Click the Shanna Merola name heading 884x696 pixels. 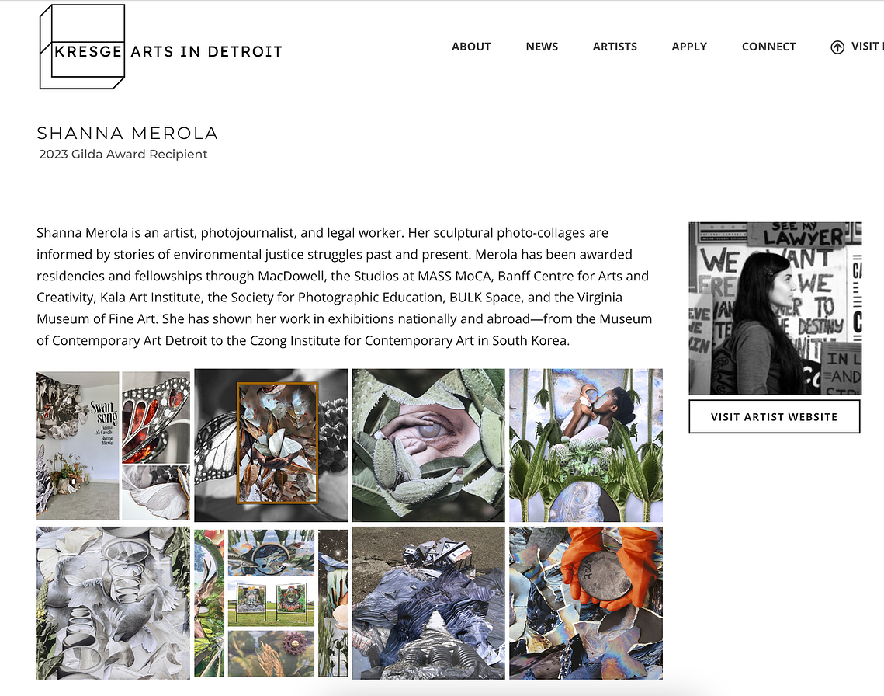click(127, 133)
